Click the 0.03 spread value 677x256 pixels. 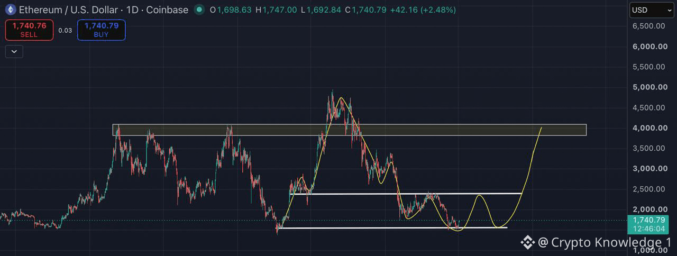(65, 30)
